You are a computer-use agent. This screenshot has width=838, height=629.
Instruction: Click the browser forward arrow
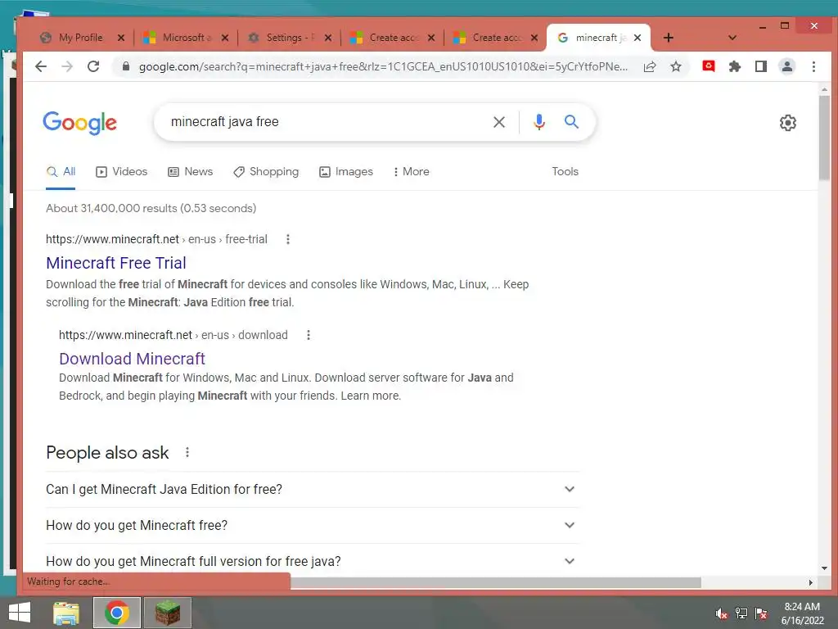click(x=67, y=66)
